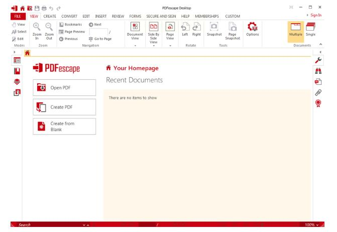The height and width of the screenshot is (232, 337).
Task: Enable Multiple documents mode
Action: pyautogui.click(x=296, y=31)
